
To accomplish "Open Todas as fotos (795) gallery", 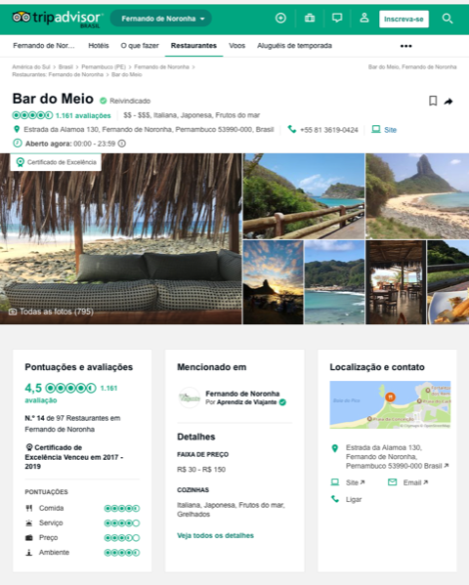I will pyautogui.click(x=51, y=312).
